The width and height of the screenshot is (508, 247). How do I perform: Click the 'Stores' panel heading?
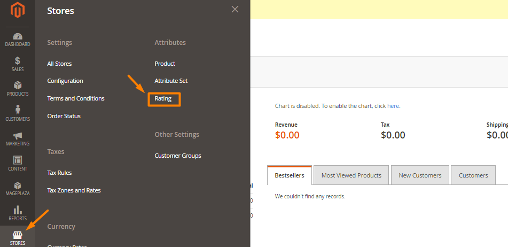tap(60, 11)
